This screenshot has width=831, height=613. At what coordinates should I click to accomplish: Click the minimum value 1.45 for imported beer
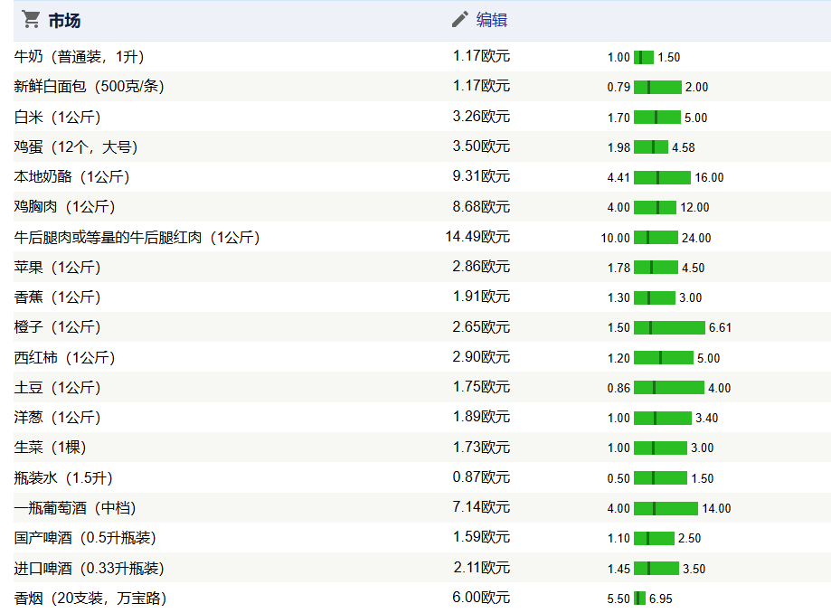pos(619,569)
